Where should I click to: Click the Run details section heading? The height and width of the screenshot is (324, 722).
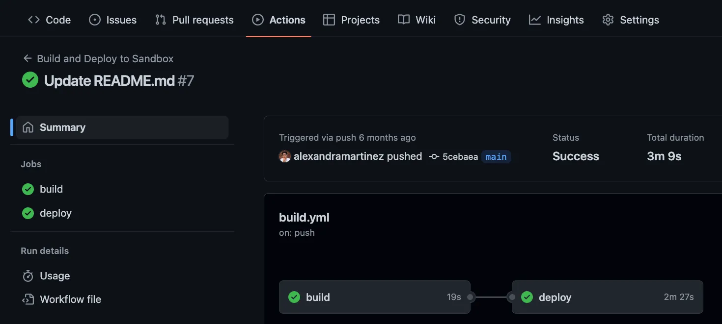pyautogui.click(x=45, y=251)
